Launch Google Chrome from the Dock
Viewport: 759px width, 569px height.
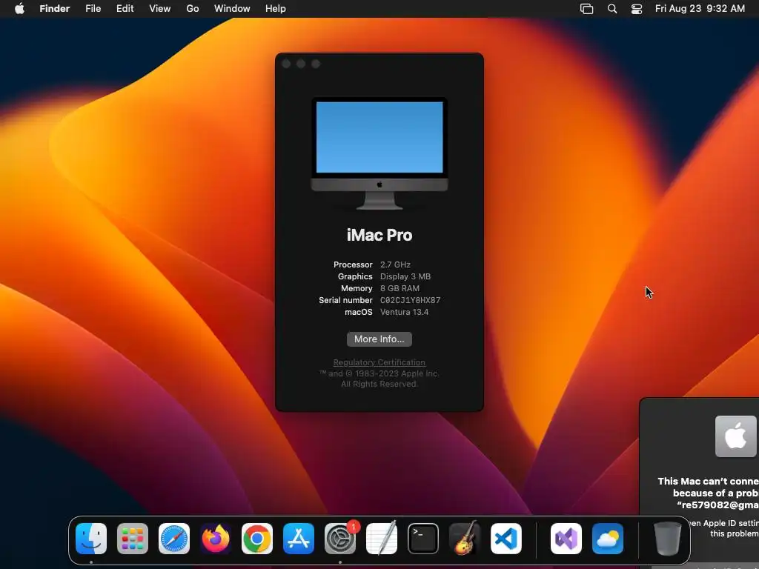pyautogui.click(x=257, y=539)
